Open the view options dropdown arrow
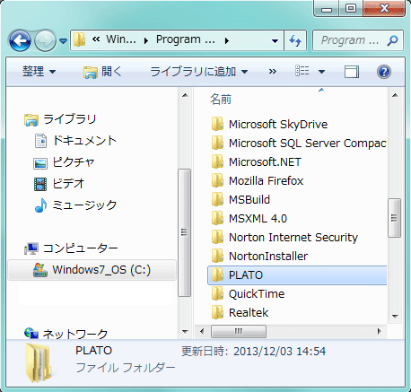This screenshot has width=411, height=392. [x=321, y=72]
